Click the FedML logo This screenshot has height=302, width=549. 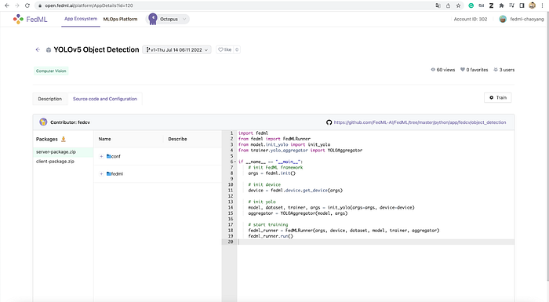click(30, 20)
